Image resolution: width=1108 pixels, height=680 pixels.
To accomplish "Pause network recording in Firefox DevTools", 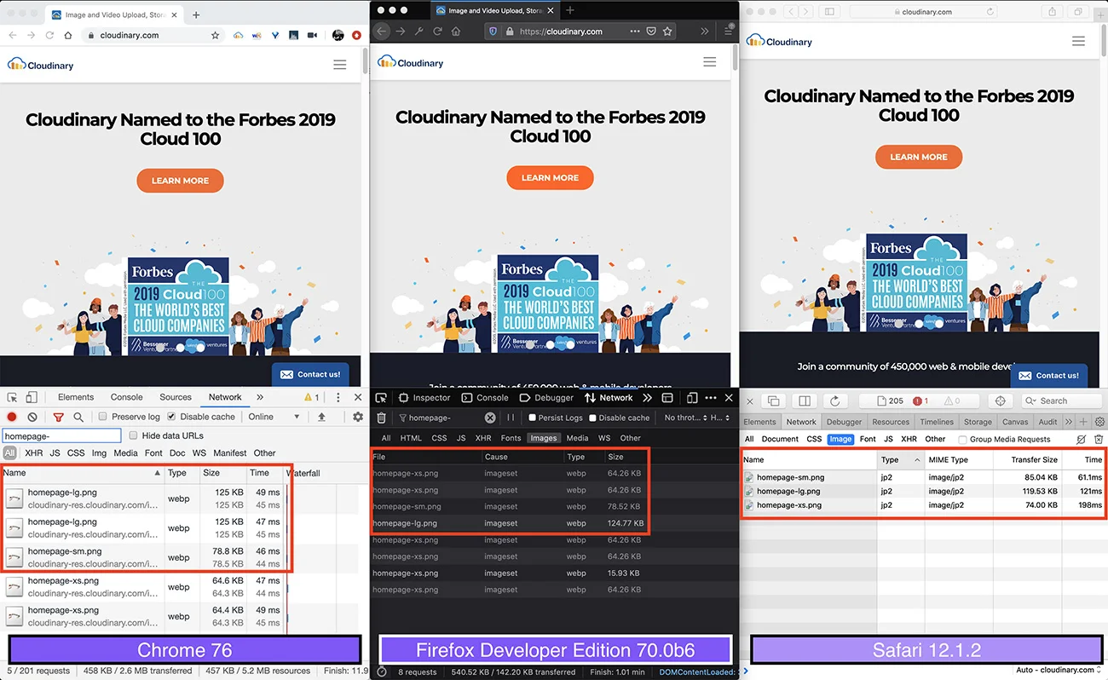I will [x=511, y=418].
